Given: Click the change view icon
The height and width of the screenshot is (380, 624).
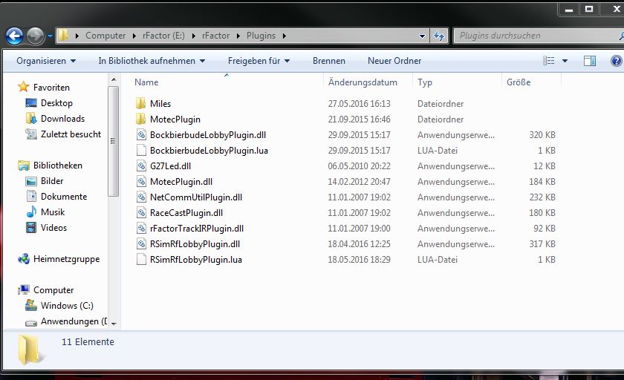Looking at the screenshot, I should click(549, 61).
